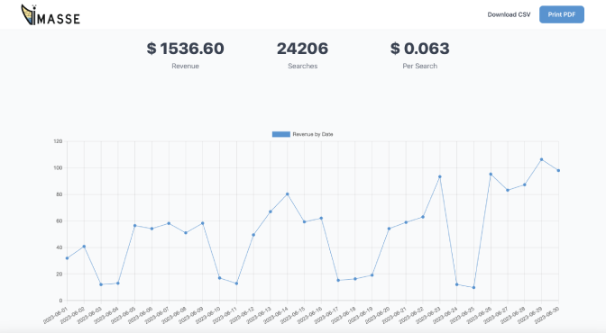606x333 pixels.
Task: Click the 2023-06-25 lowest data point
Action: point(473,287)
